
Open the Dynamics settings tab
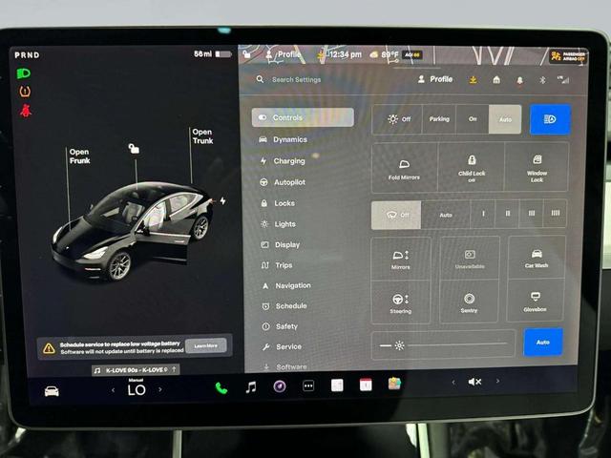(x=284, y=139)
